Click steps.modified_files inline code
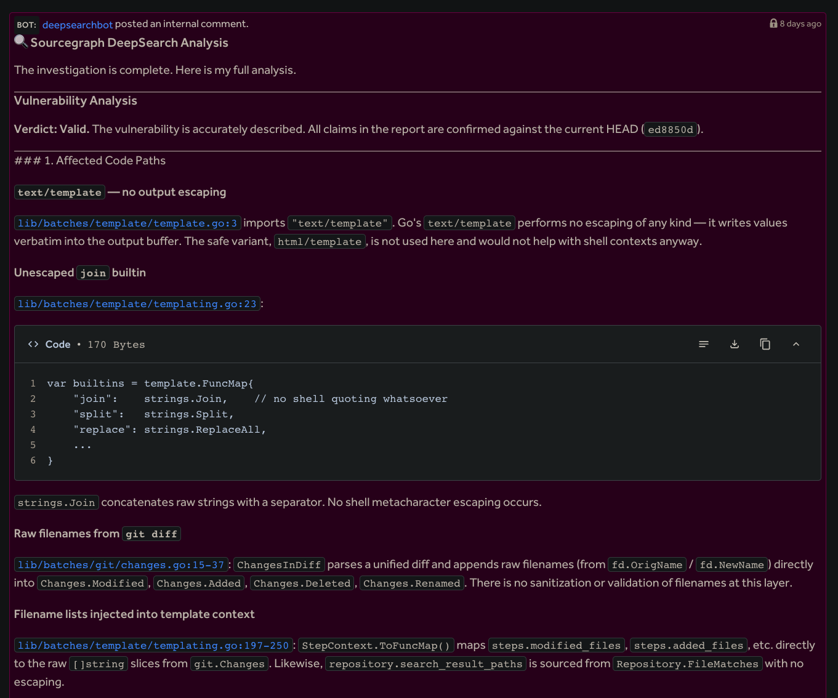The width and height of the screenshot is (838, 698). click(557, 645)
